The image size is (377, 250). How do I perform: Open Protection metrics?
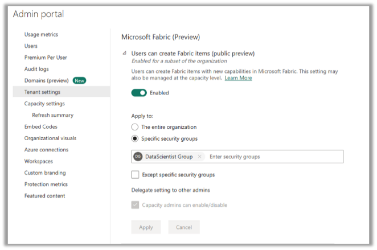click(46, 185)
